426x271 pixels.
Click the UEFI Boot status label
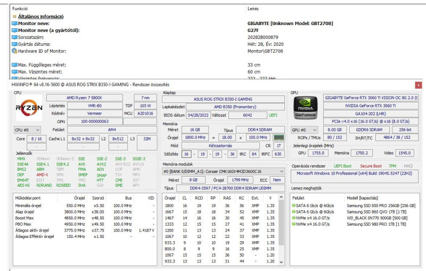(342, 166)
